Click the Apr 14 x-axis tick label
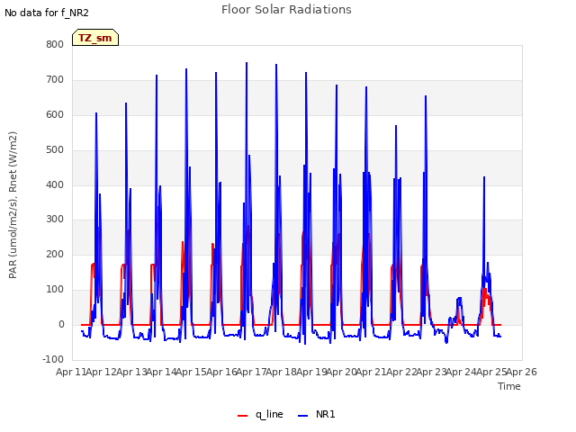This screenshot has height=432, width=576. [162, 372]
